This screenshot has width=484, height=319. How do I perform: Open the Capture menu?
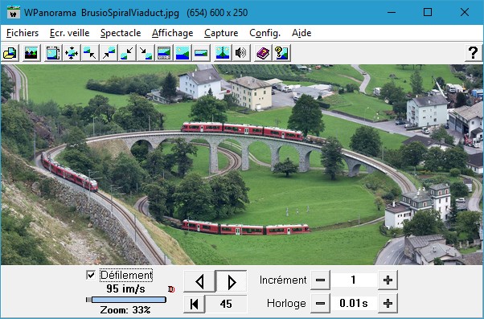coord(221,33)
